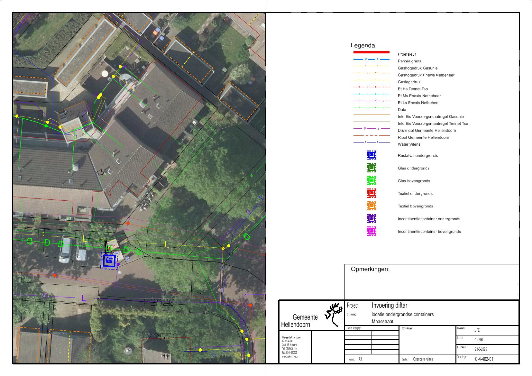Click the magenta Incontinentiecontainer bovengronds icon
This screenshot has width=532, height=376.
(371, 231)
